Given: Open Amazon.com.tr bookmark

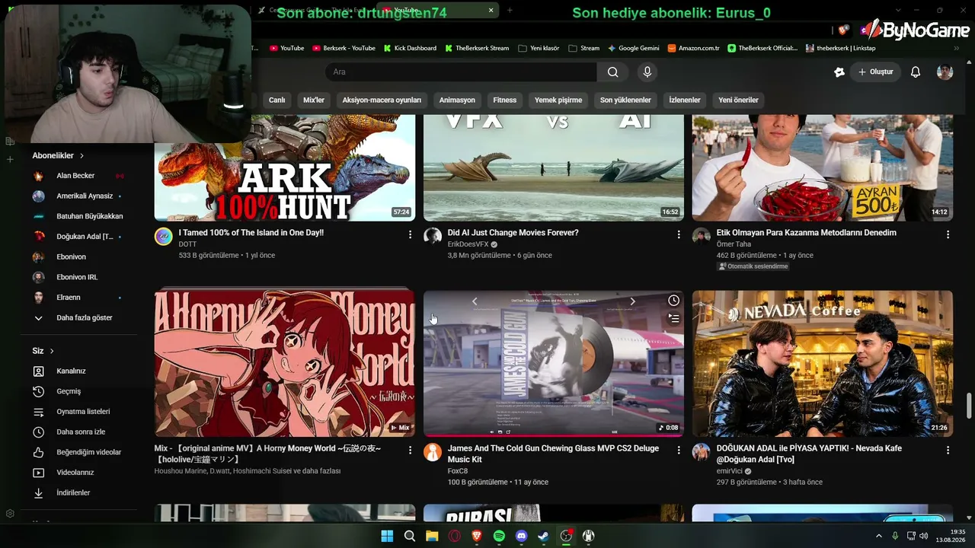Looking at the screenshot, I should point(693,48).
